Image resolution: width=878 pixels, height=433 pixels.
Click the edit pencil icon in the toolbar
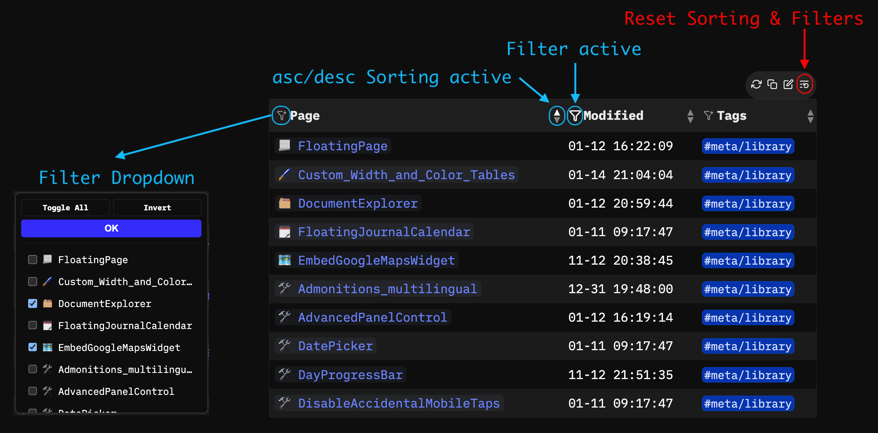tap(788, 84)
